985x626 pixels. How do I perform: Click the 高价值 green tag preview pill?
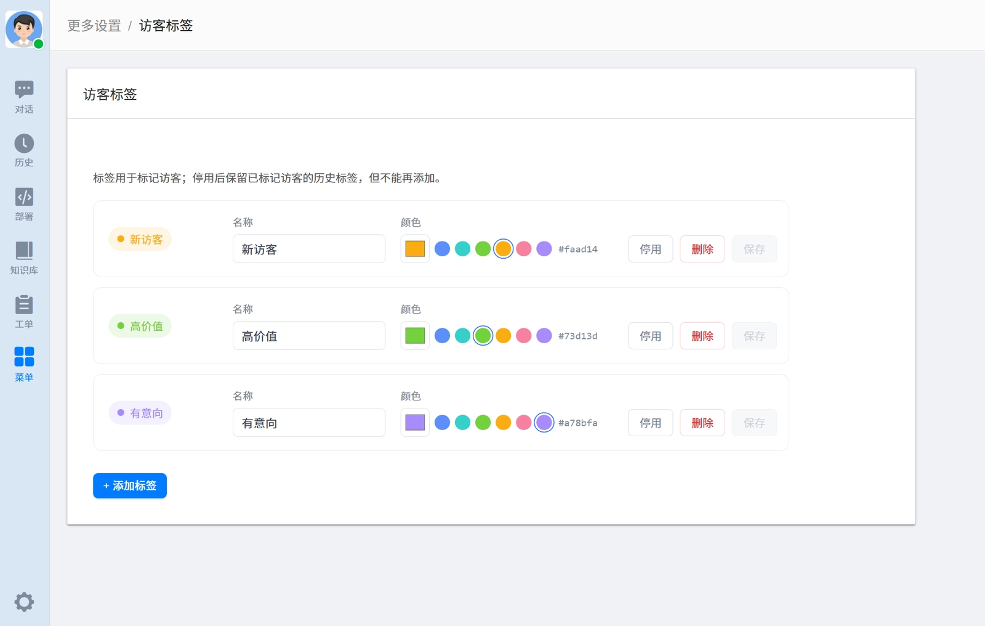point(140,326)
